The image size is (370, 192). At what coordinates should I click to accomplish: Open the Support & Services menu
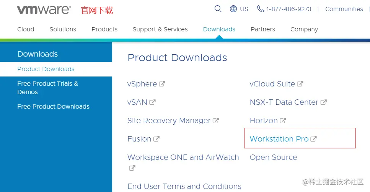(x=160, y=29)
